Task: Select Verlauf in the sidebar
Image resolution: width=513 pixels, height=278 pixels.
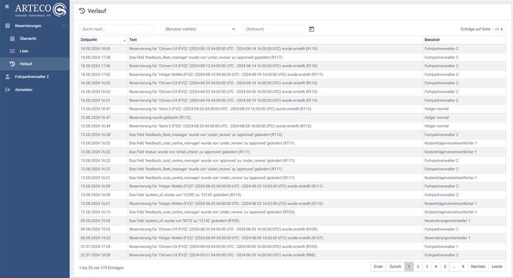Action: (x=26, y=64)
